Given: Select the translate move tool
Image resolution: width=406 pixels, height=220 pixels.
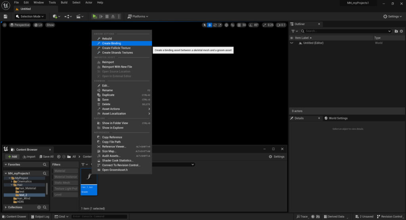Looking at the screenshot, I should (210, 25).
